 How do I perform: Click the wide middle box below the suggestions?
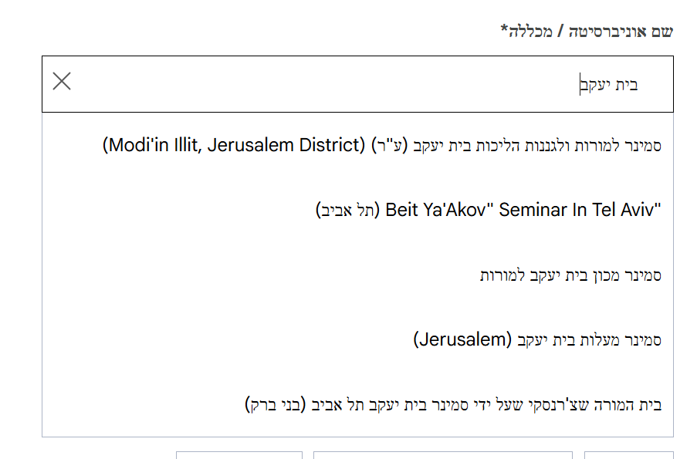[442, 455]
